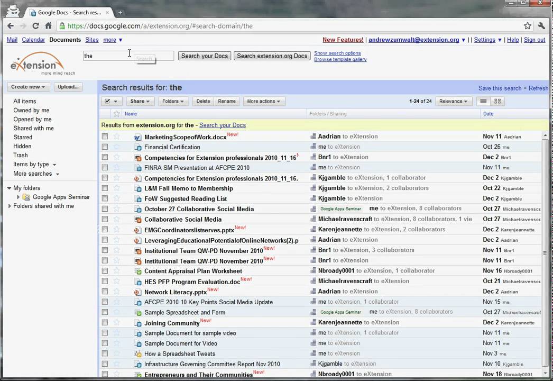Reload the page with refresh icon
553x381 pixels.
click(x=35, y=26)
